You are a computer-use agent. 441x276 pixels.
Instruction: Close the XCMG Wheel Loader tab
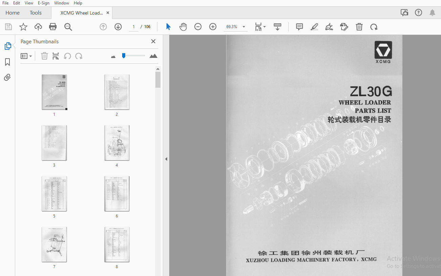click(x=108, y=13)
